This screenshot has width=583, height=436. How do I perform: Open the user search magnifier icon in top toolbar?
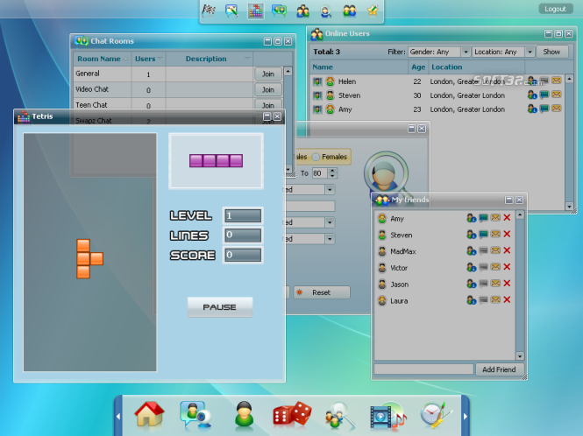(x=326, y=11)
